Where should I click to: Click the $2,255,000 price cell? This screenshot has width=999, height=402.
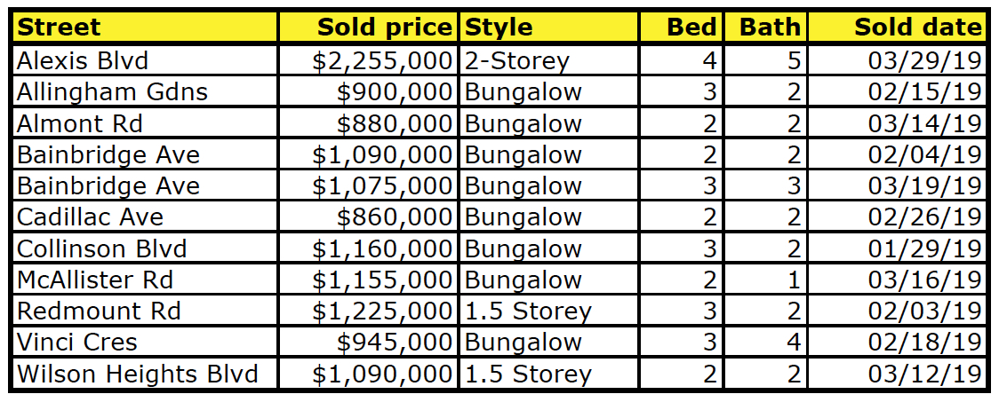point(368,60)
